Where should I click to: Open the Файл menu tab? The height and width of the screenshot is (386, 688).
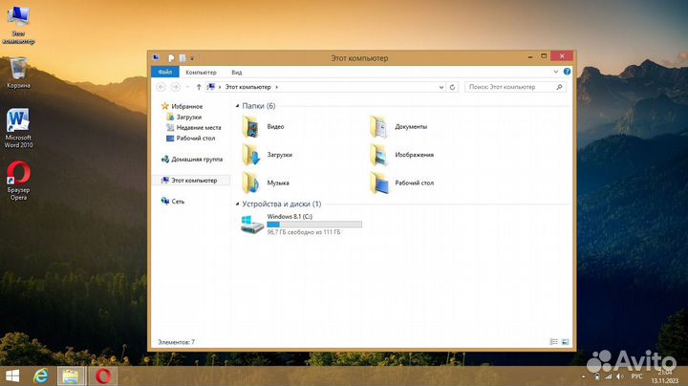pos(164,72)
